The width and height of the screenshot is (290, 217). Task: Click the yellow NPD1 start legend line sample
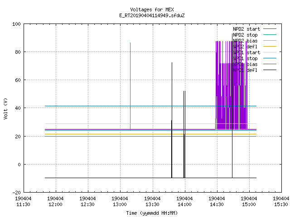click(270, 52)
